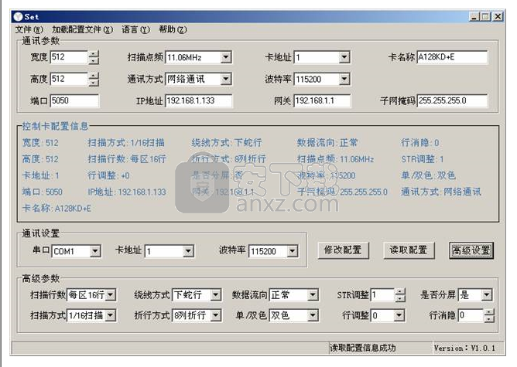Expand the 绕线方式 dropdown showing 下蛇行
517x367 pixels.
216,294
